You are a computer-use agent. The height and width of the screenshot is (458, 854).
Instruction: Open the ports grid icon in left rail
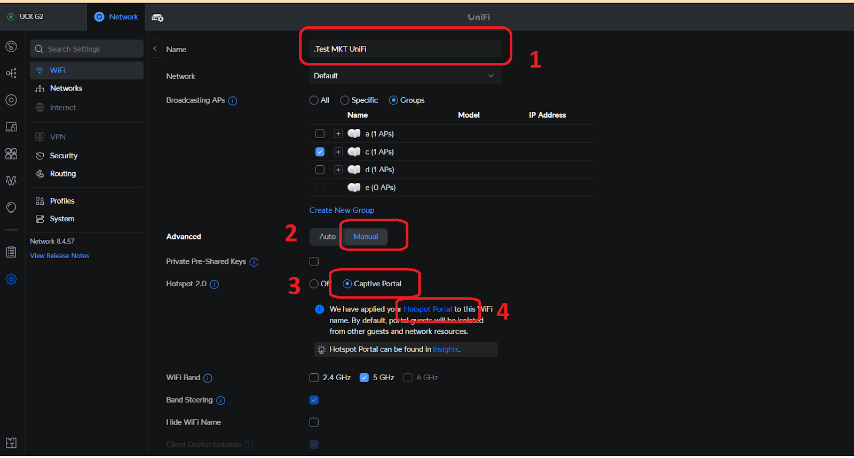11,154
